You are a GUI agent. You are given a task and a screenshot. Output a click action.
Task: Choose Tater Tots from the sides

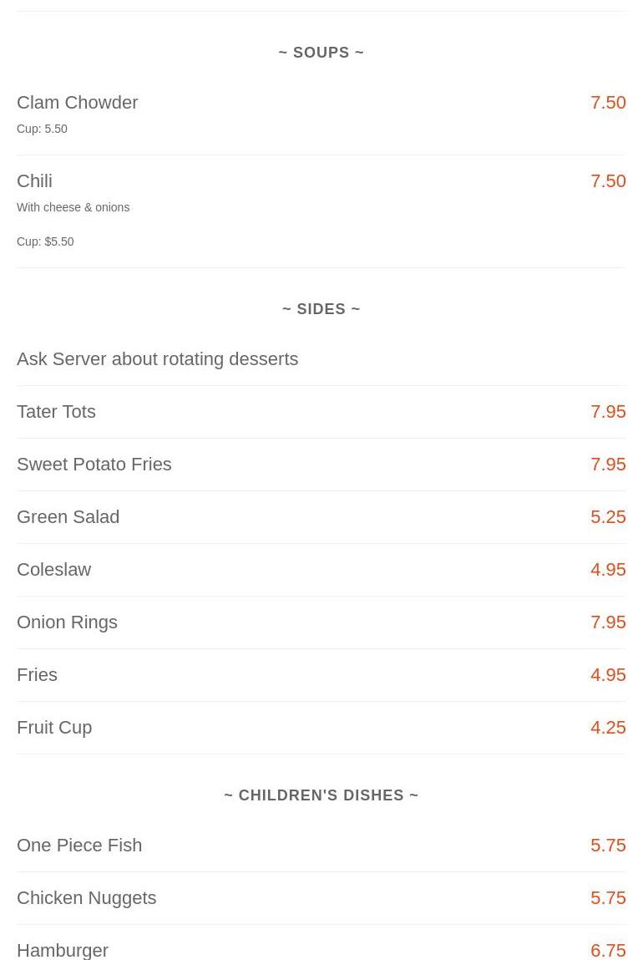click(x=56, y=411)
